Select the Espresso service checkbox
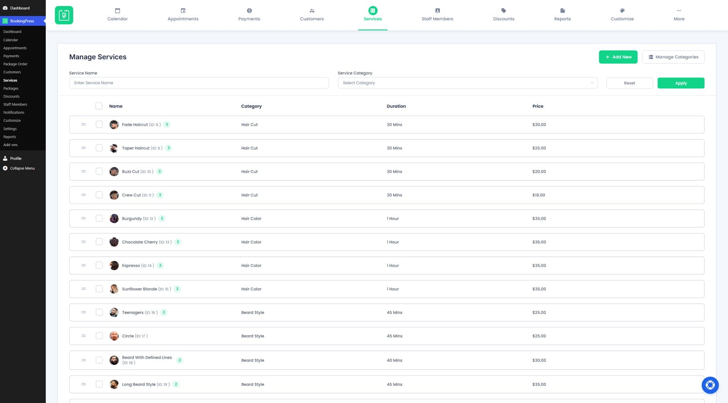Image resolution: width=728 pixels, height=403 pixels. click(x=99, y=265)
